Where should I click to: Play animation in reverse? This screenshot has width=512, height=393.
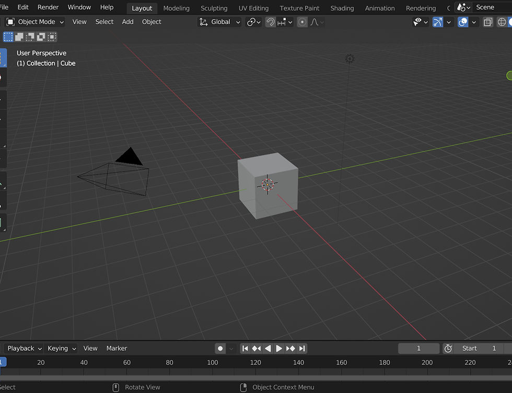(267, 349)
